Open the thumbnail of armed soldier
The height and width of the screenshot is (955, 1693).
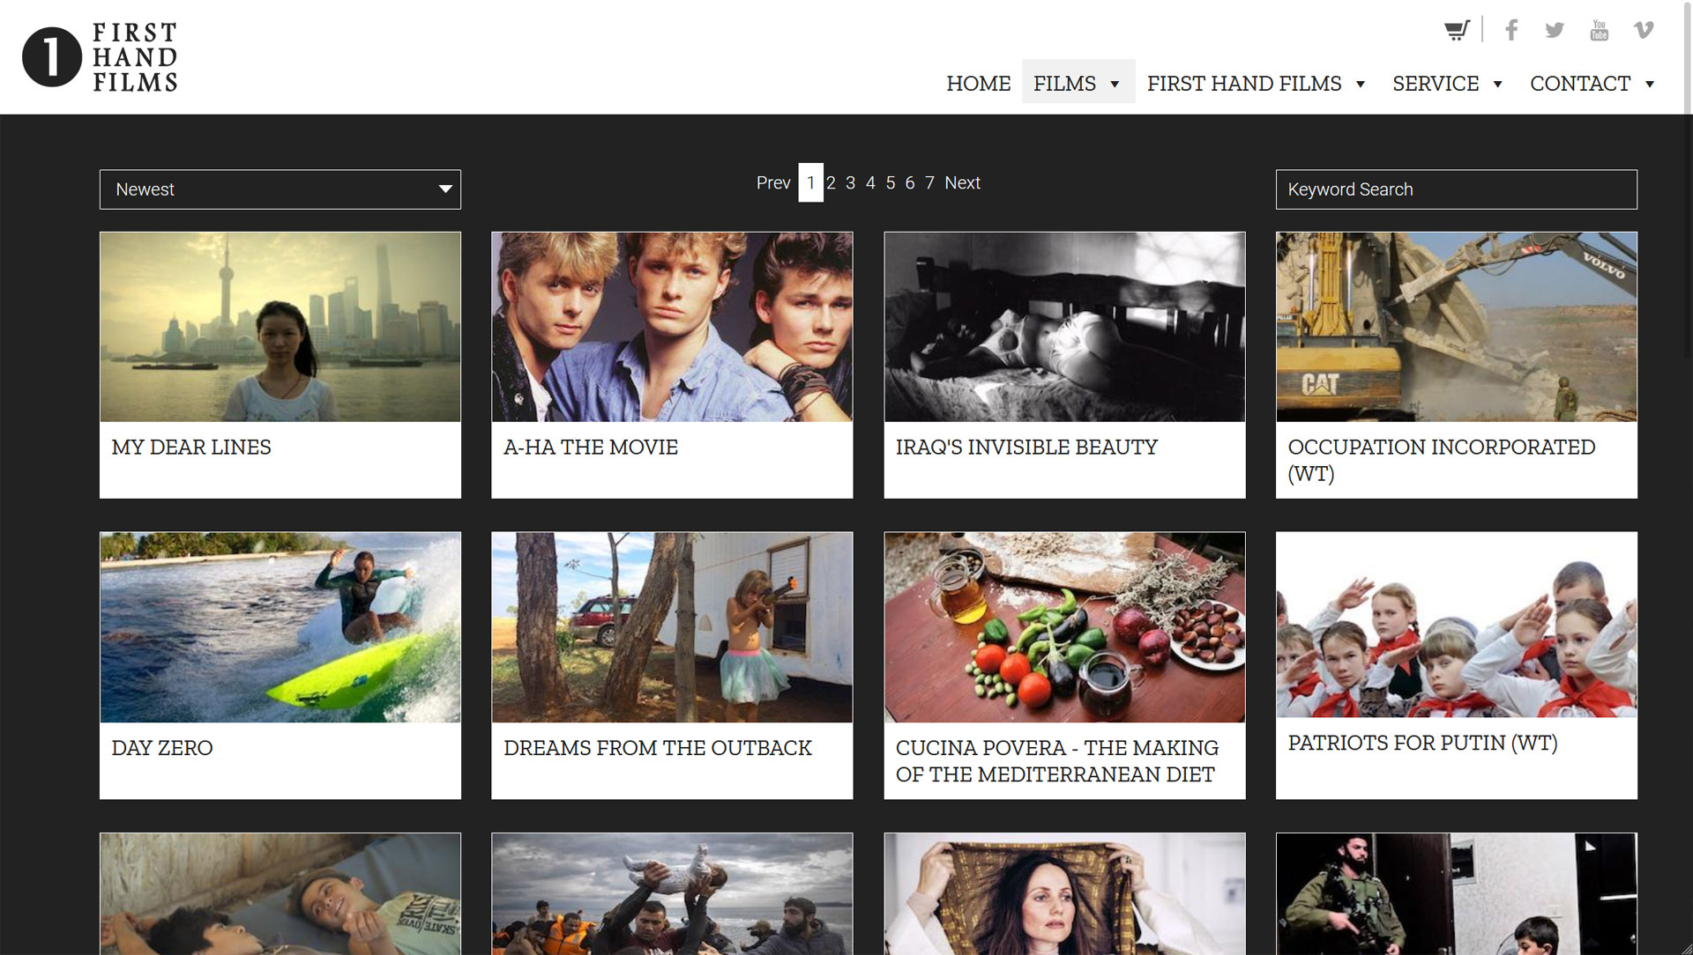pos(1456,893)
